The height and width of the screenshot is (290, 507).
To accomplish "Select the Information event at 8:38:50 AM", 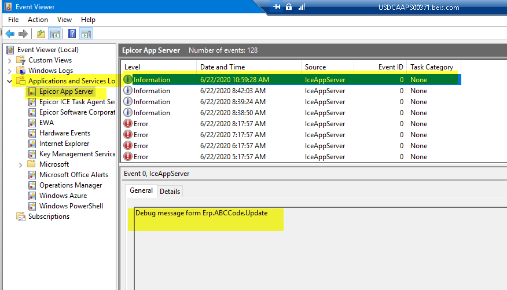I will click(x=292, y=112).
